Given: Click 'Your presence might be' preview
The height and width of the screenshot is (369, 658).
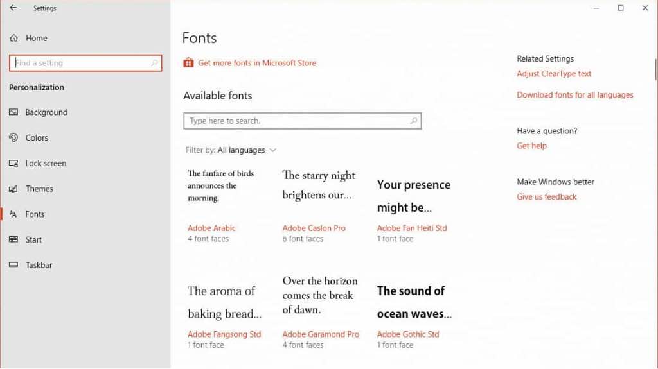Looking at the screenshot, I should point(414,196).
